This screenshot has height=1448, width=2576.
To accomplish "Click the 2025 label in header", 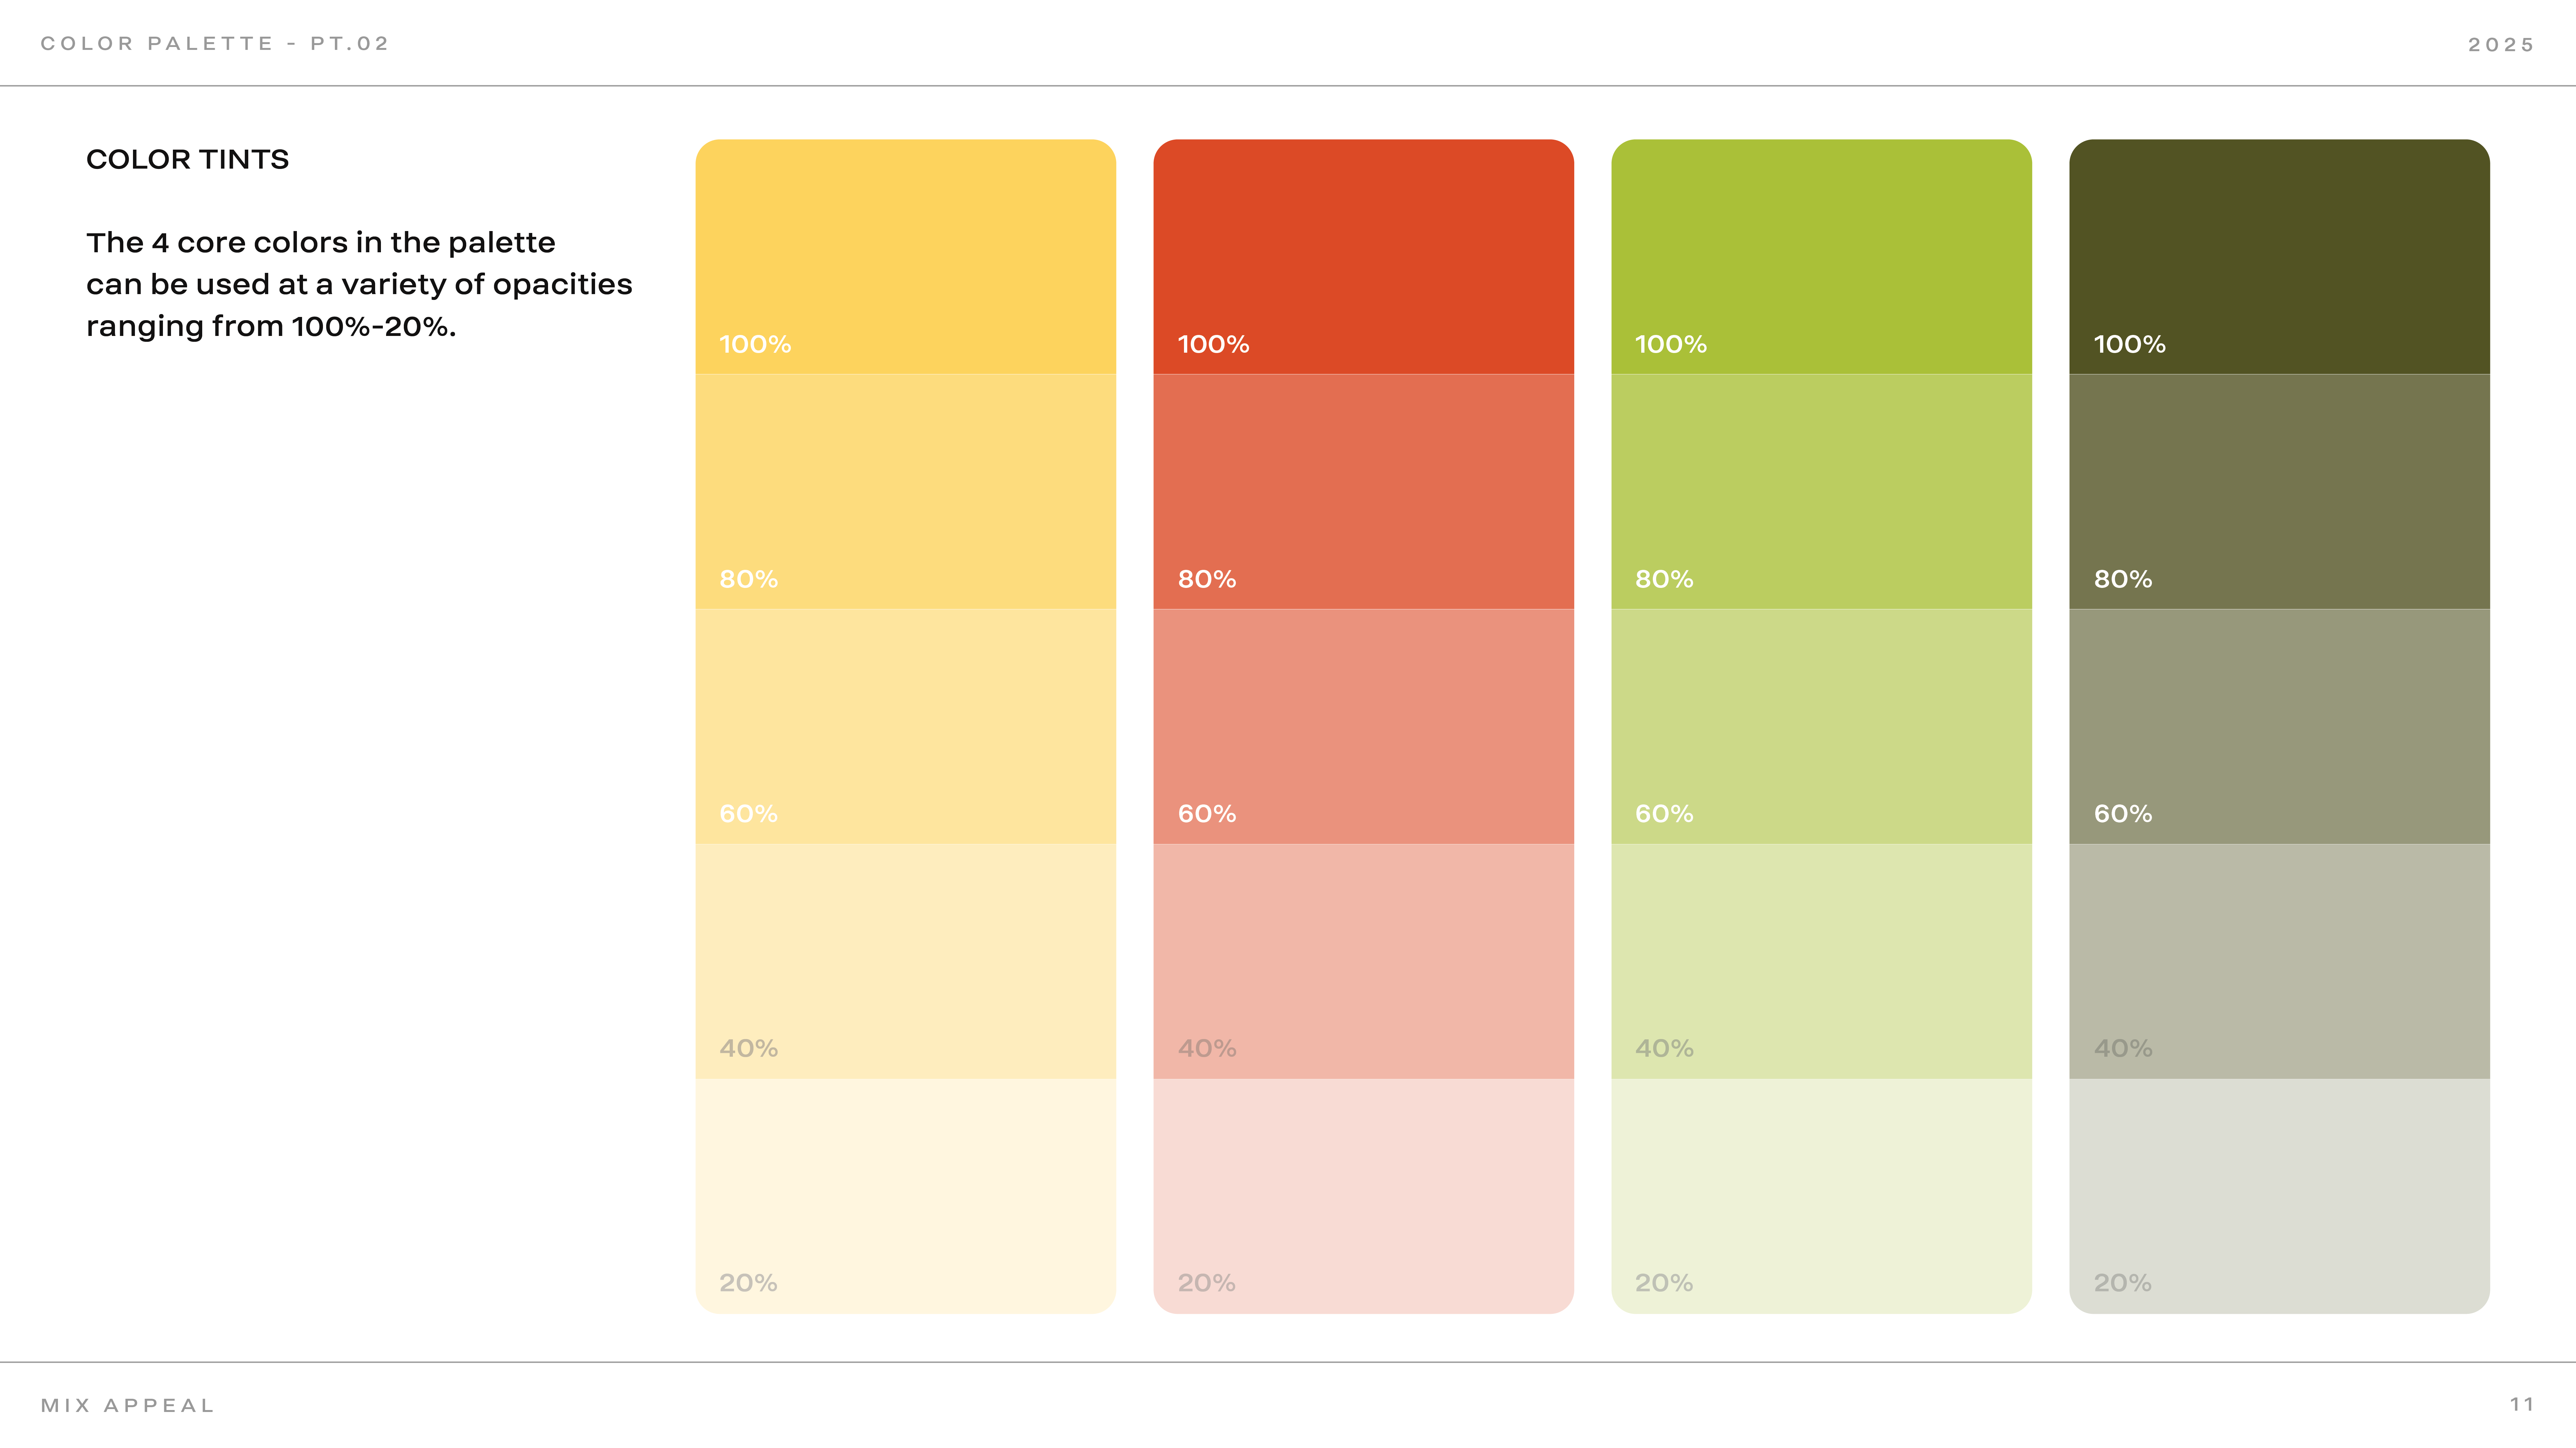I will point(2500,45).
